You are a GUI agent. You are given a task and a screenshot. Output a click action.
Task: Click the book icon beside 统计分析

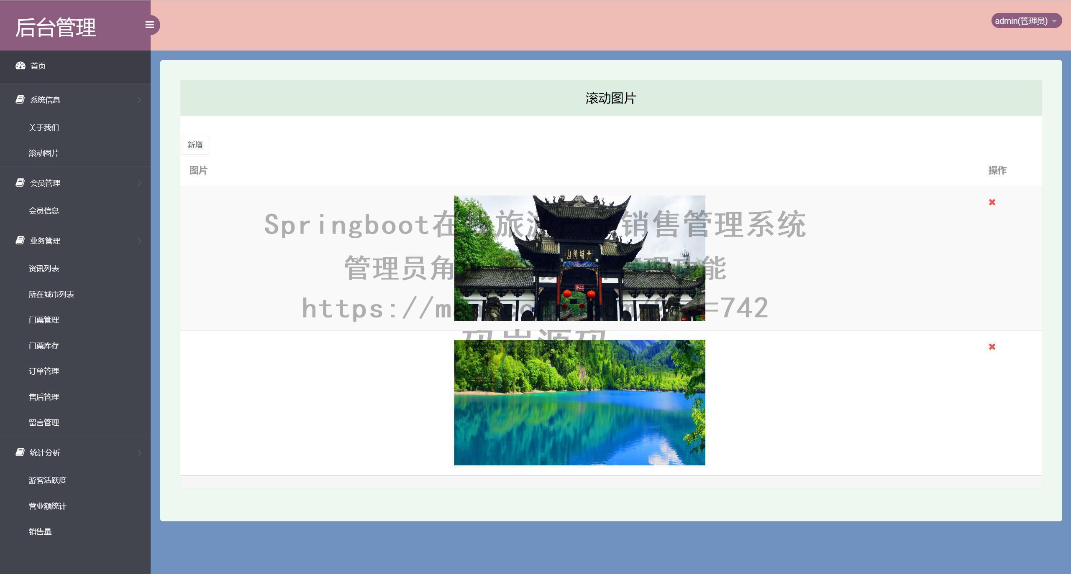pyautogui.click(x=20, y=452)
